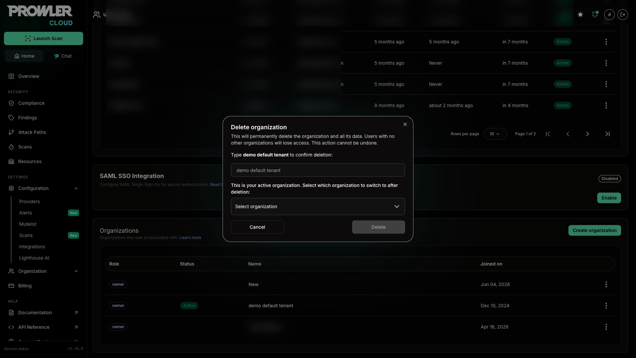
Task: Click the Delete button in the dialog
Action: (378, 227)
